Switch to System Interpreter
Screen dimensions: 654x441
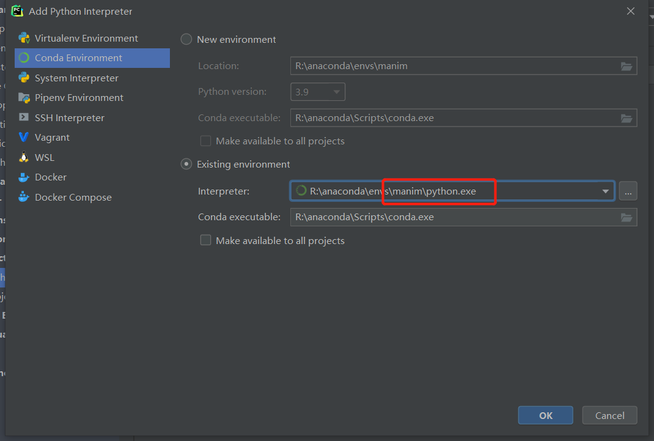[x=92, y=78]
